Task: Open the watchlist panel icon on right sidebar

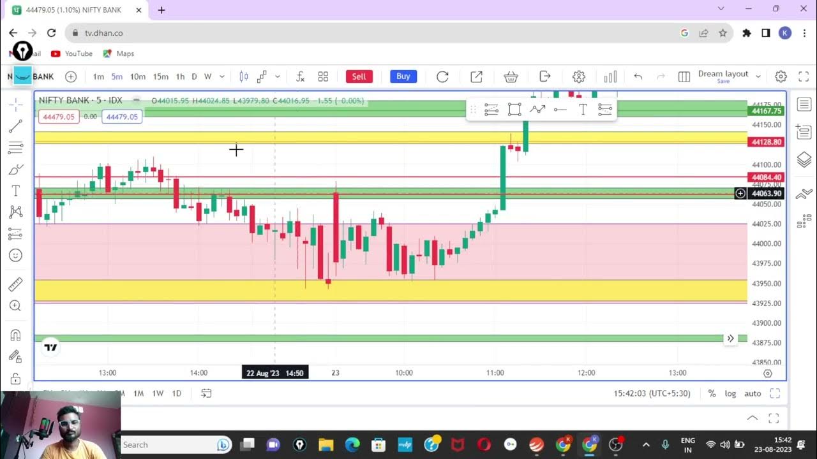Action: point(804,105)
